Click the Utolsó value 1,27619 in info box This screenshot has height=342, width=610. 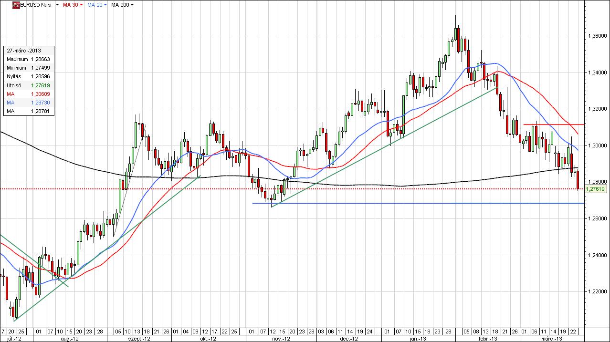pos(41,85)
